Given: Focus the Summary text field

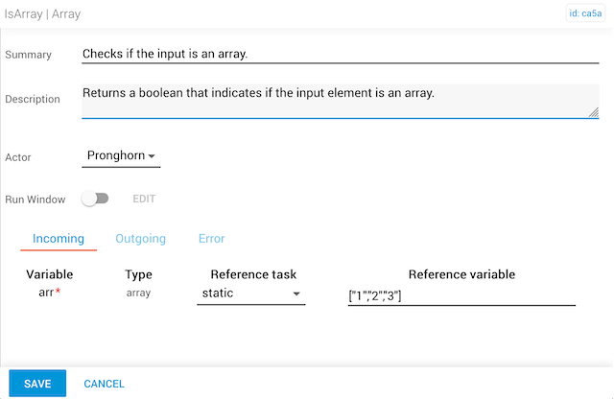Looking at the screenshot, I should pos(340,54).
